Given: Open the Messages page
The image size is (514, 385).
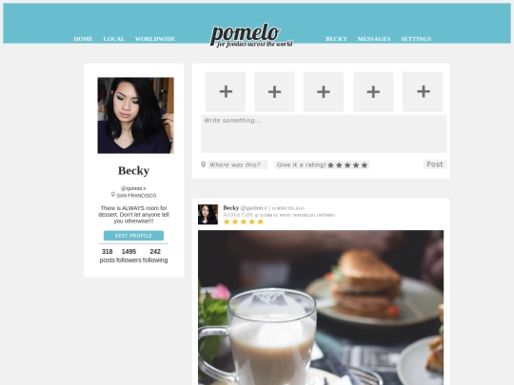Looking at the screenshot, I should click(374, 39).
